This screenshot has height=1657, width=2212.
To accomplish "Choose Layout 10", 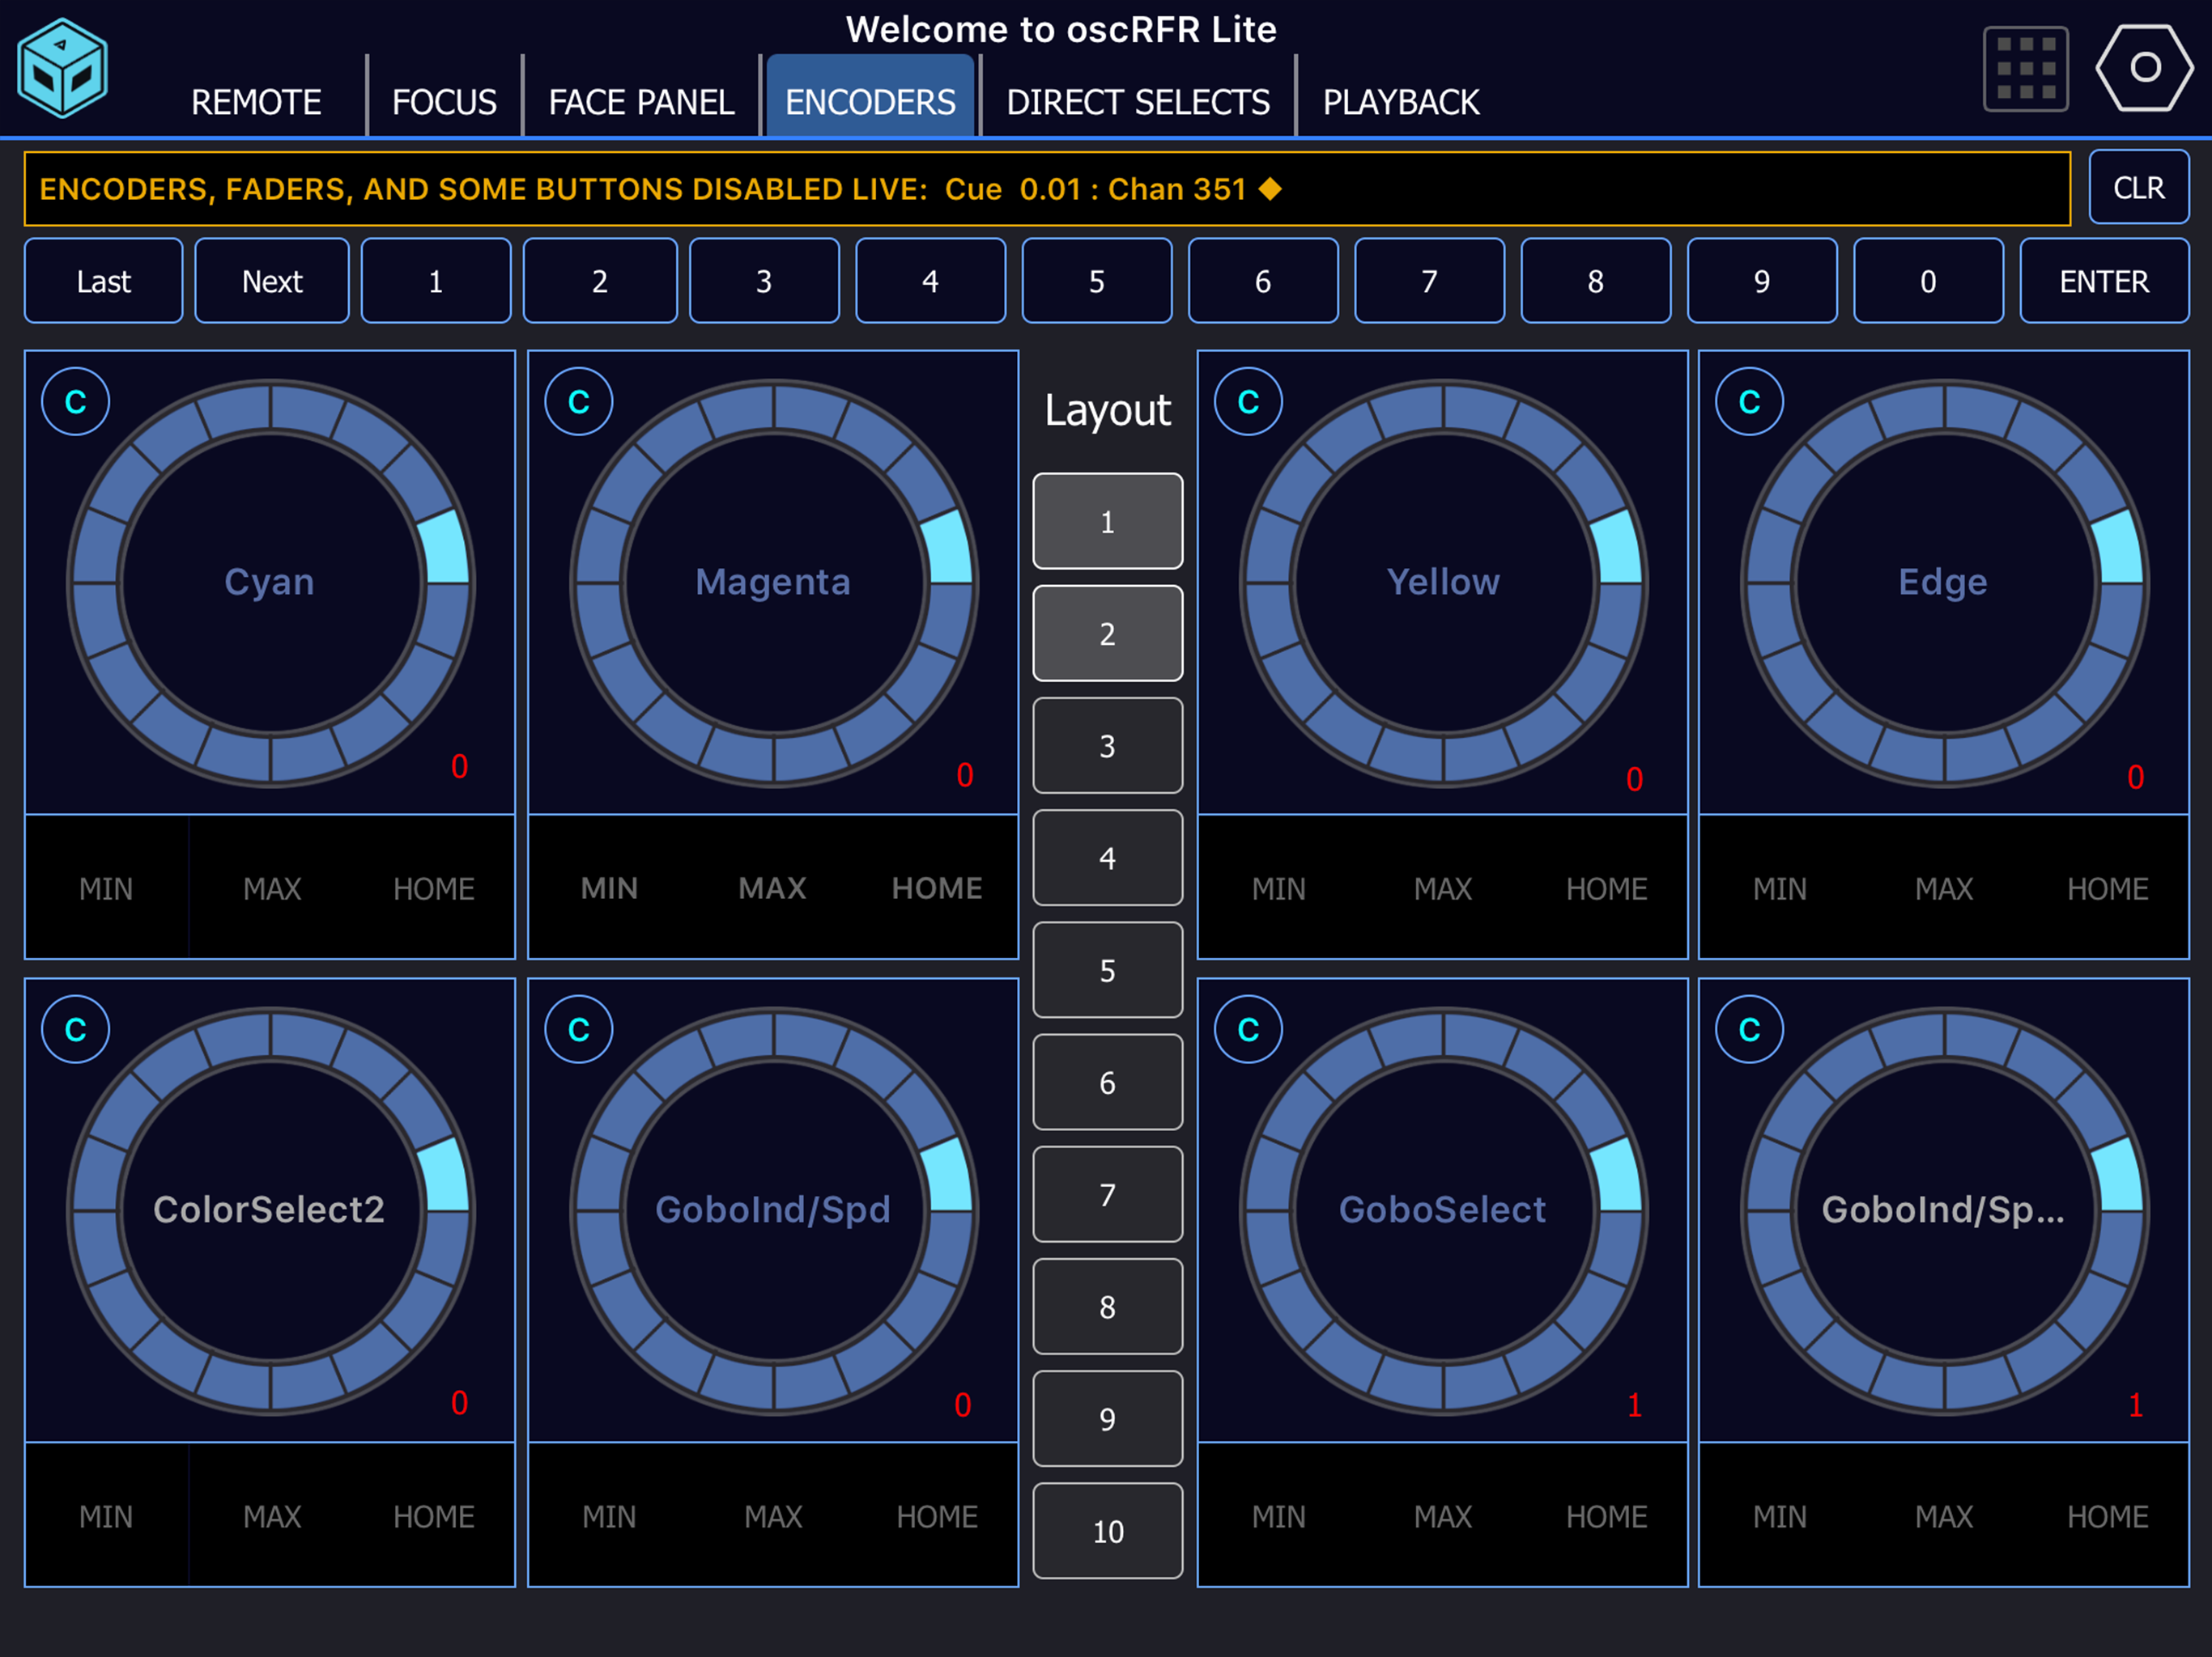I will point(1107,1530).
